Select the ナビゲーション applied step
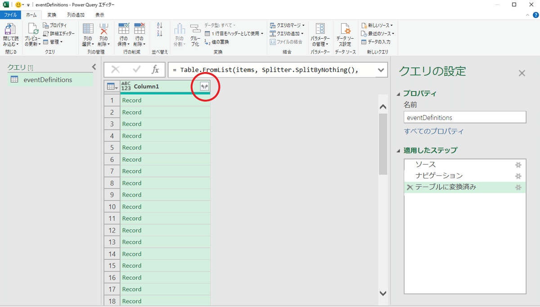The width and height of the screenshot is (540, 307). tap(465, 176)
